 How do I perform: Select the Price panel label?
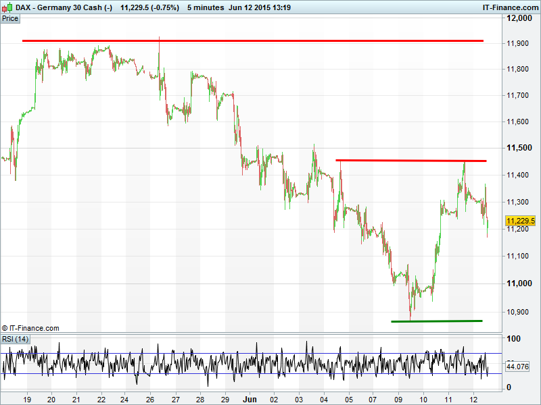[10, 19]
